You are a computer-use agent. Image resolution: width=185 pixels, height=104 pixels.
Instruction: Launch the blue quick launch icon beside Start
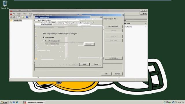click(14, 102)
